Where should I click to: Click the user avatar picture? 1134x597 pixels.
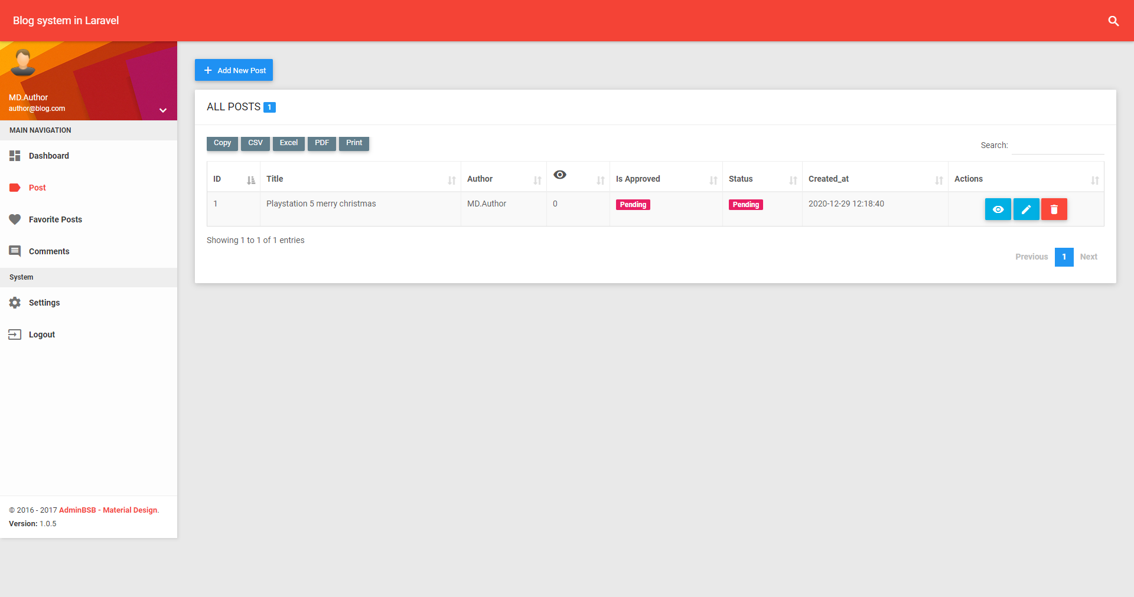point(23,63)
